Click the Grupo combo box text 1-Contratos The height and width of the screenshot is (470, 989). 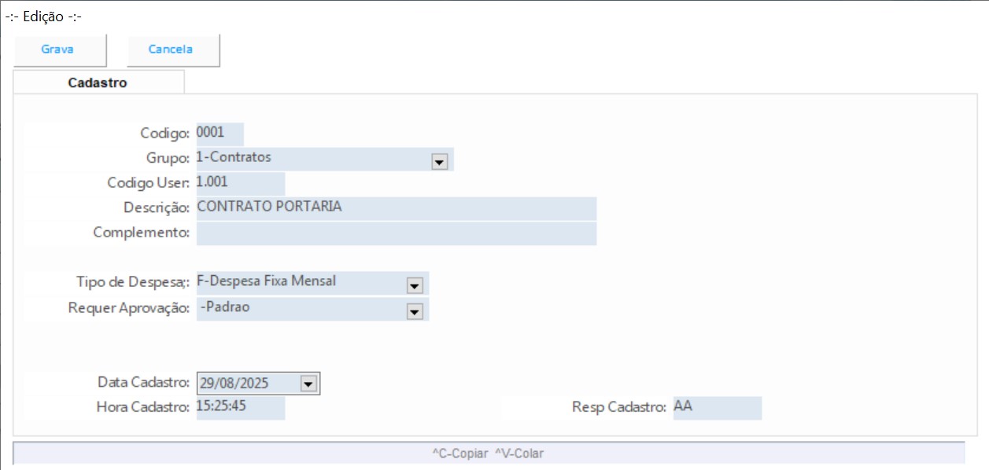(234, 157)
